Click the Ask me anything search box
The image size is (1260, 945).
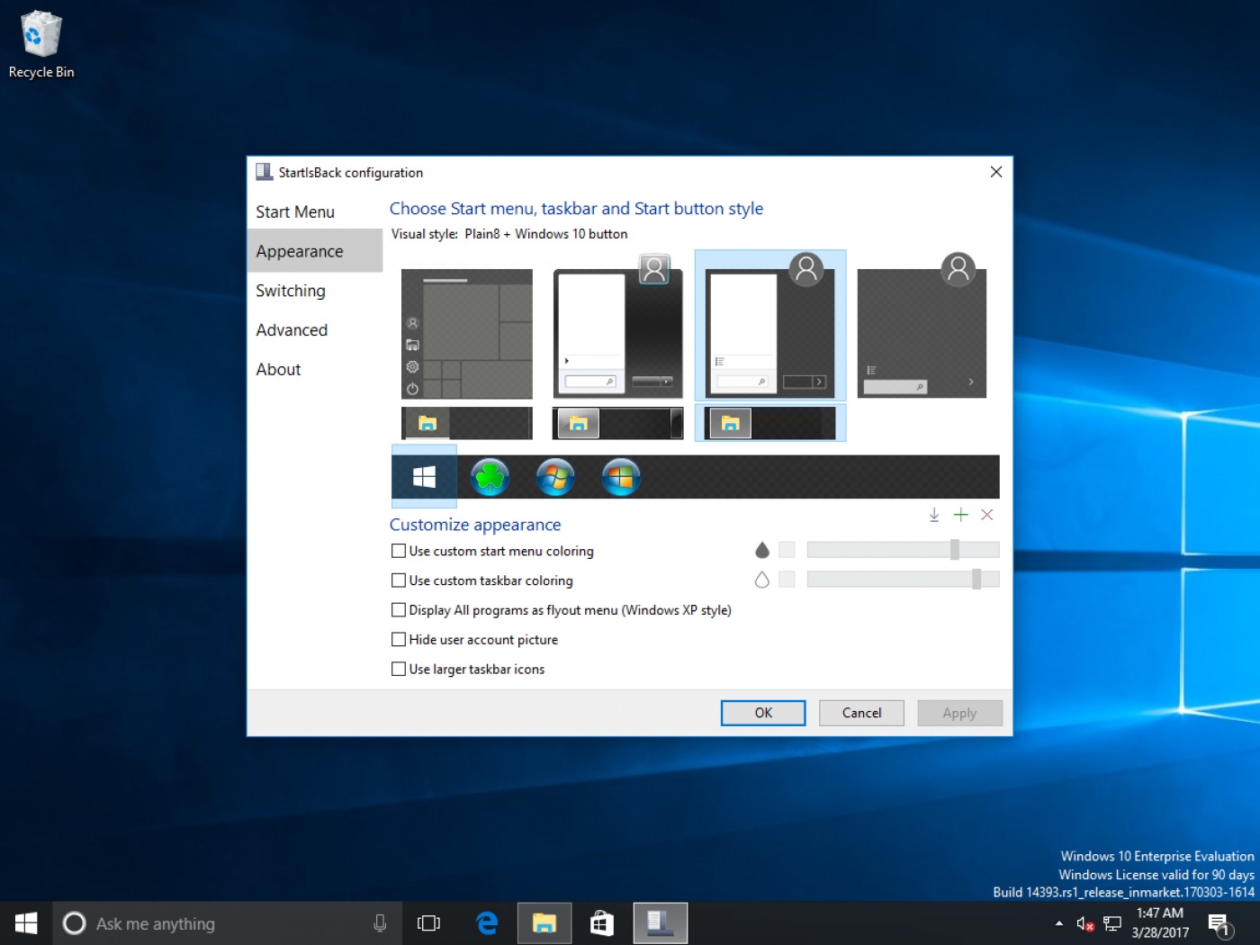point(225,923)
